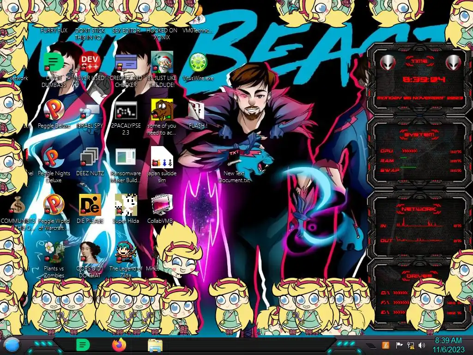Launch the CREDIT CARD CHECKER shortcut

point(126,62)
